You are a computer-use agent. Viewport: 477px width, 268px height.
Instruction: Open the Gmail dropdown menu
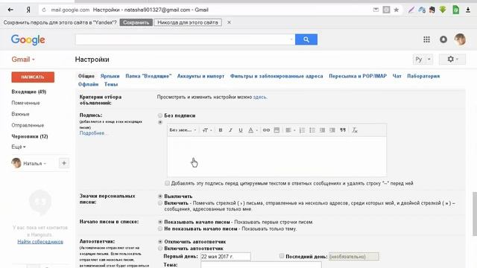point(23,60)
